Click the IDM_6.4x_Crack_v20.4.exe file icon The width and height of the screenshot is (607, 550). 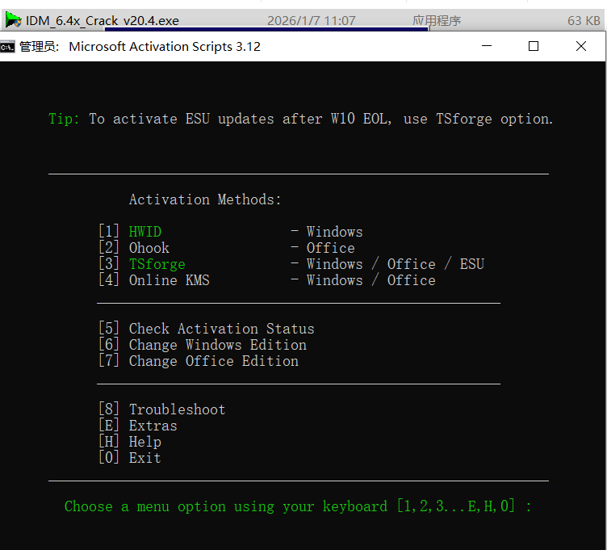pos(13,20)
